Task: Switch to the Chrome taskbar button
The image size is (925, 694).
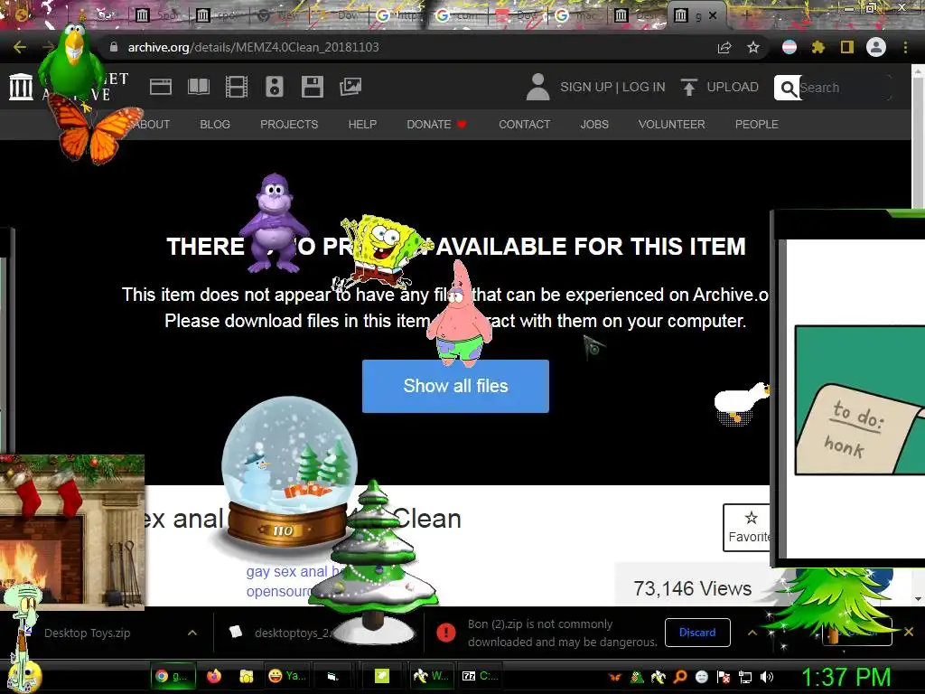Action: click(173, 676)
